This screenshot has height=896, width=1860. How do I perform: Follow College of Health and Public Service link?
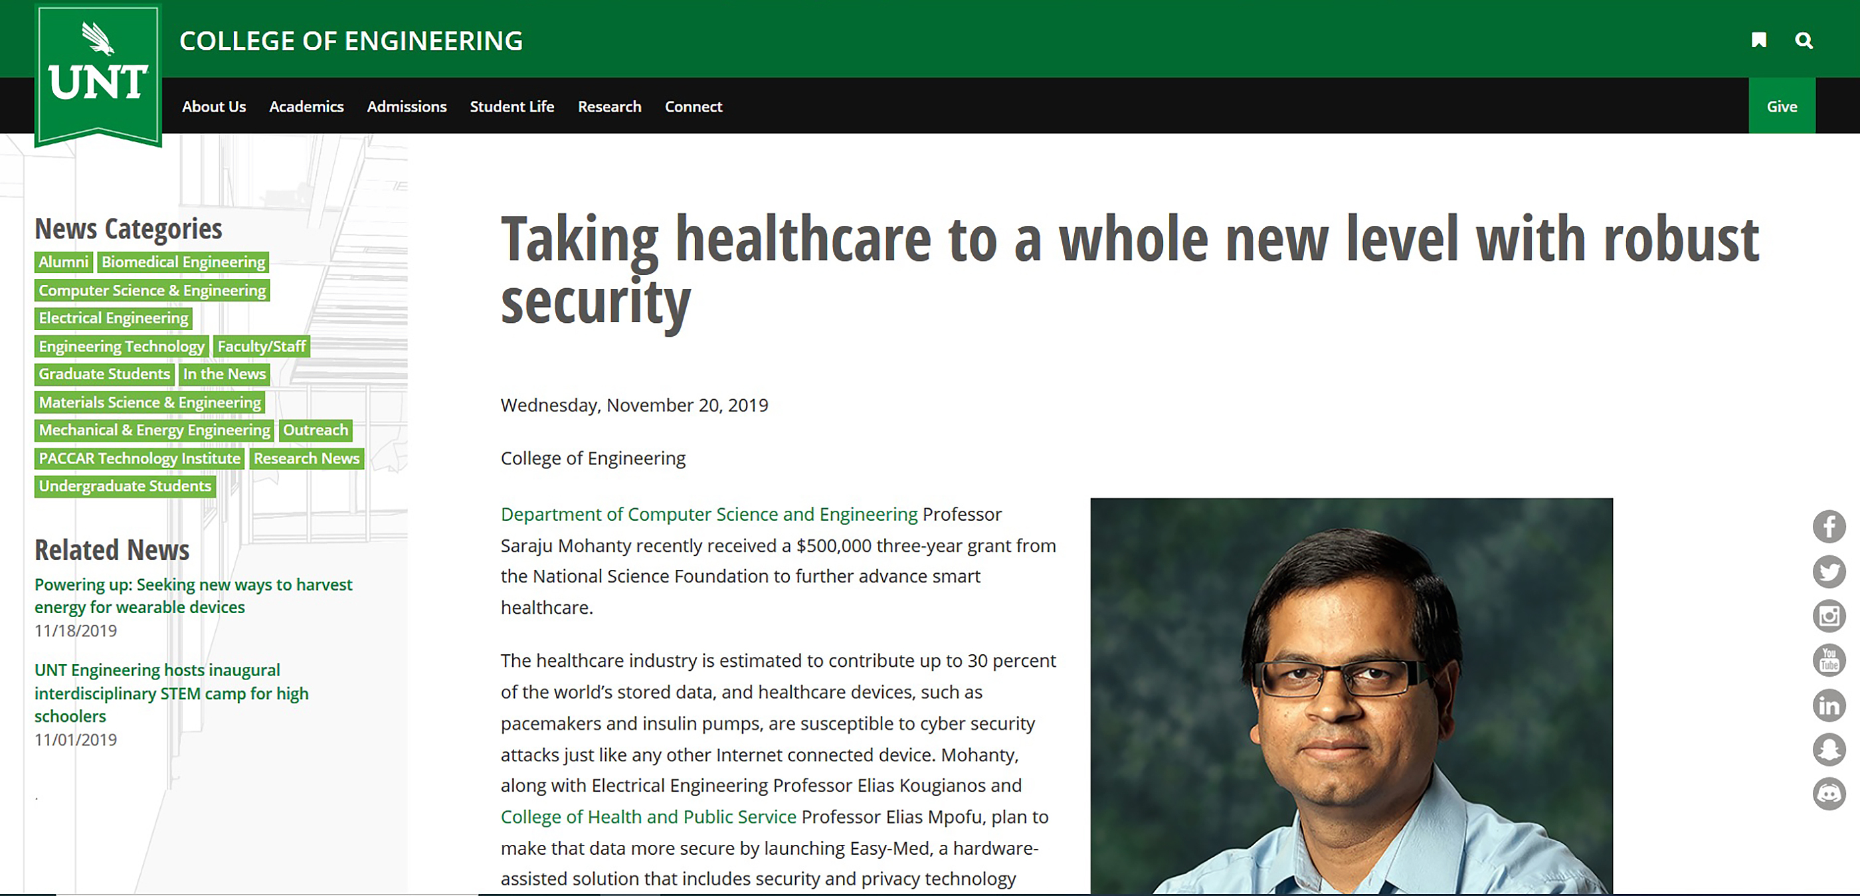coord(648,816)
